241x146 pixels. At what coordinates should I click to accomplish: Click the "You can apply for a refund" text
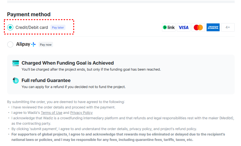coord(73,87)
